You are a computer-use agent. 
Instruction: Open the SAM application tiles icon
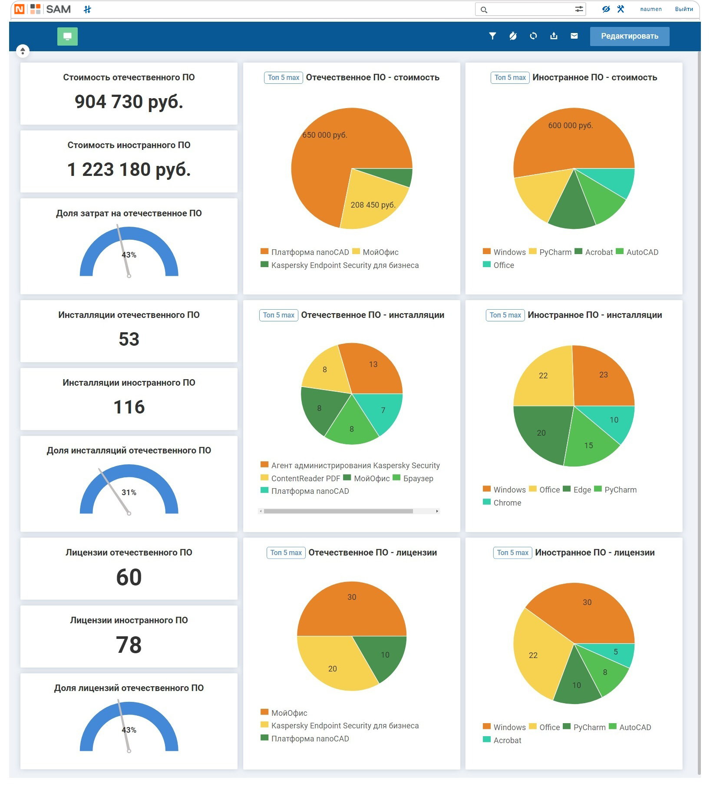[x=36, y=9]
